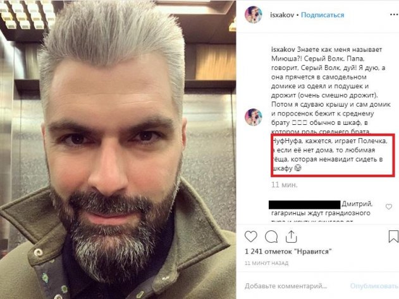Image resolution: width=399 pixels, height=299 pixels.
Task: Open the three-dot options menu
Action: click(x=394, y=15)
